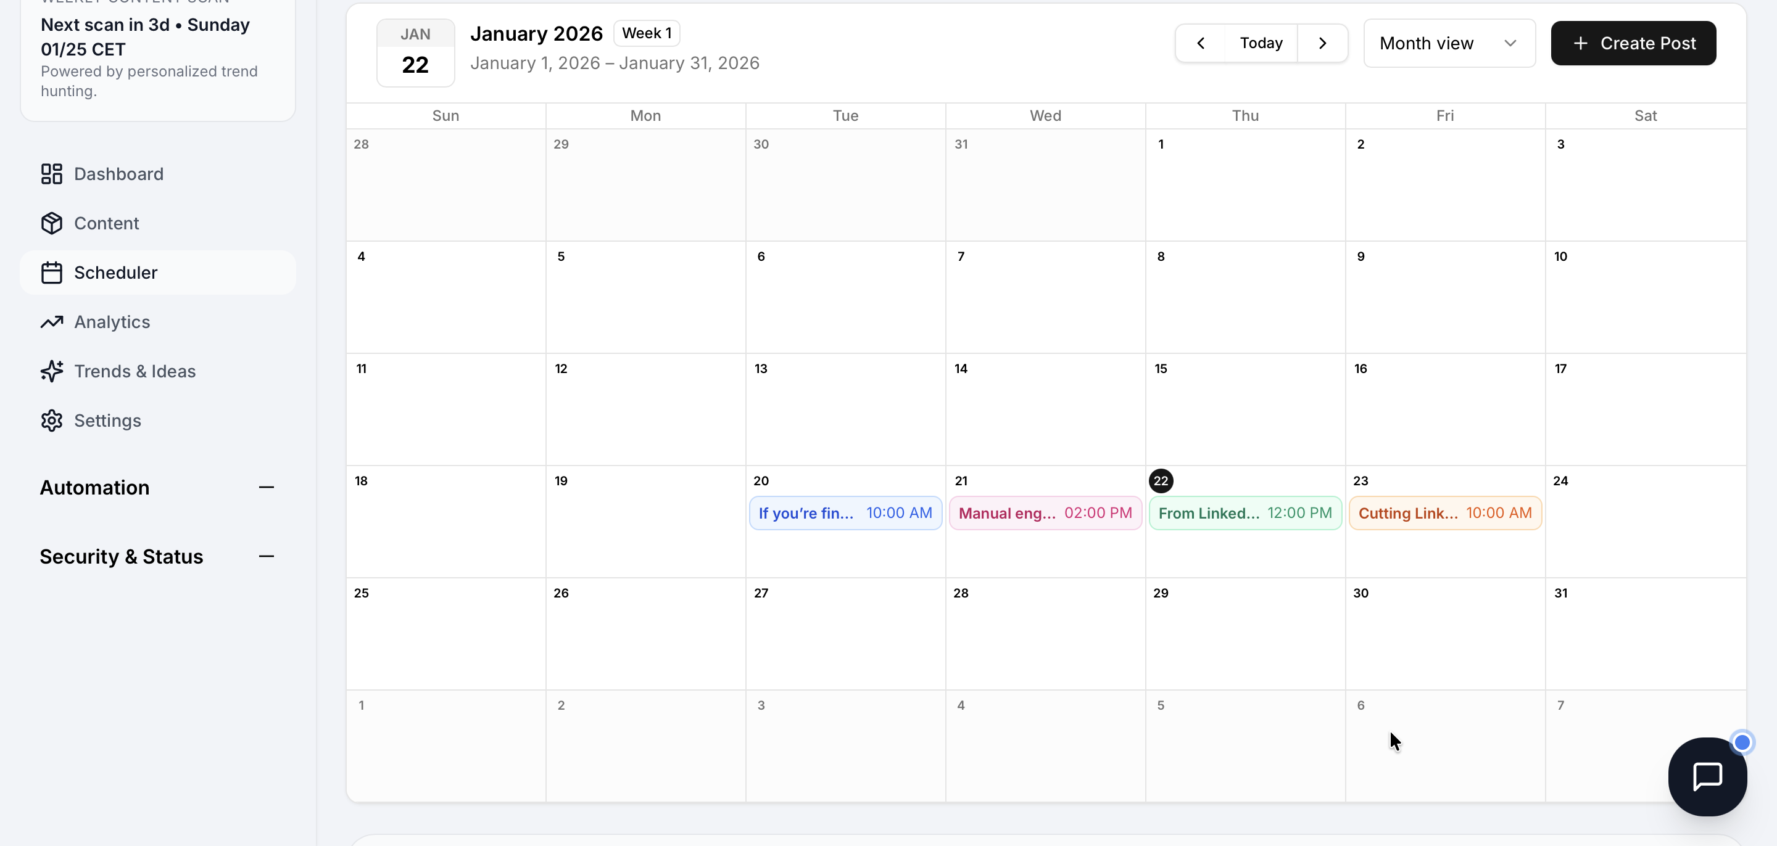This screenshot has height=846, width=1777.
Task: Open the Month view dropdown
Action: pyautogui.click(x=1449, y=43)
